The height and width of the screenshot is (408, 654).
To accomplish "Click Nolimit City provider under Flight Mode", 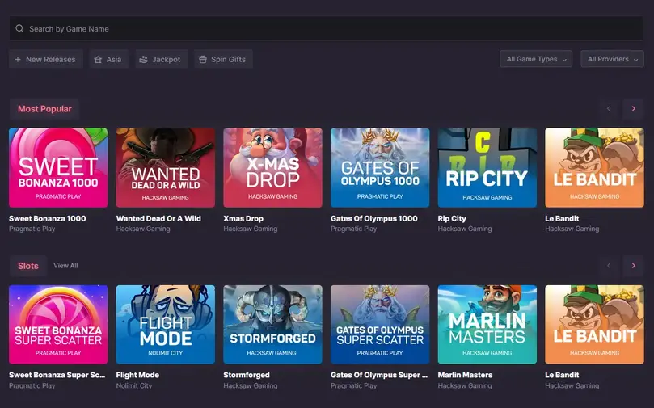I will [134, 386].
